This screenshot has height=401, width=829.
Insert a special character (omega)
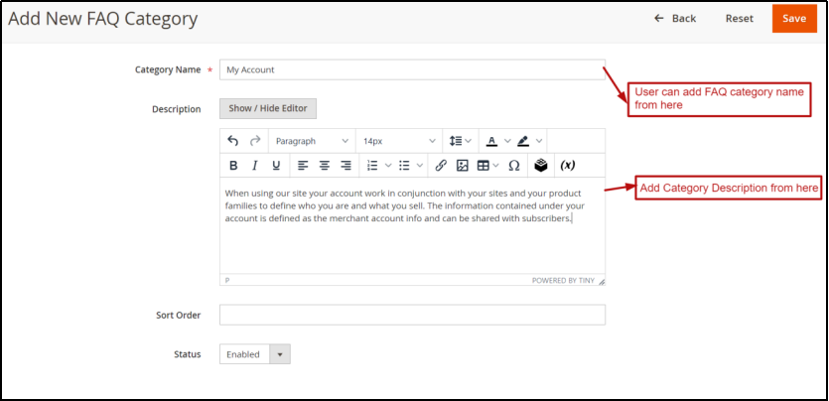click(x=514, y=166)
